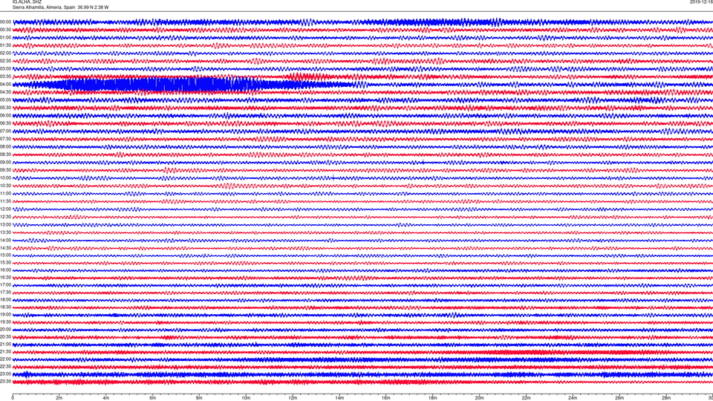Select the 00:30 trace time label

5,30
